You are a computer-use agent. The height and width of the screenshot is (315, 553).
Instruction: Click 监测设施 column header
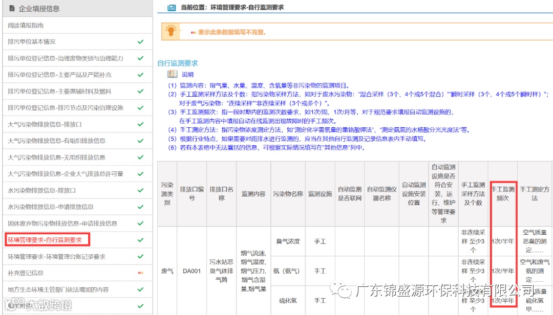320,194
